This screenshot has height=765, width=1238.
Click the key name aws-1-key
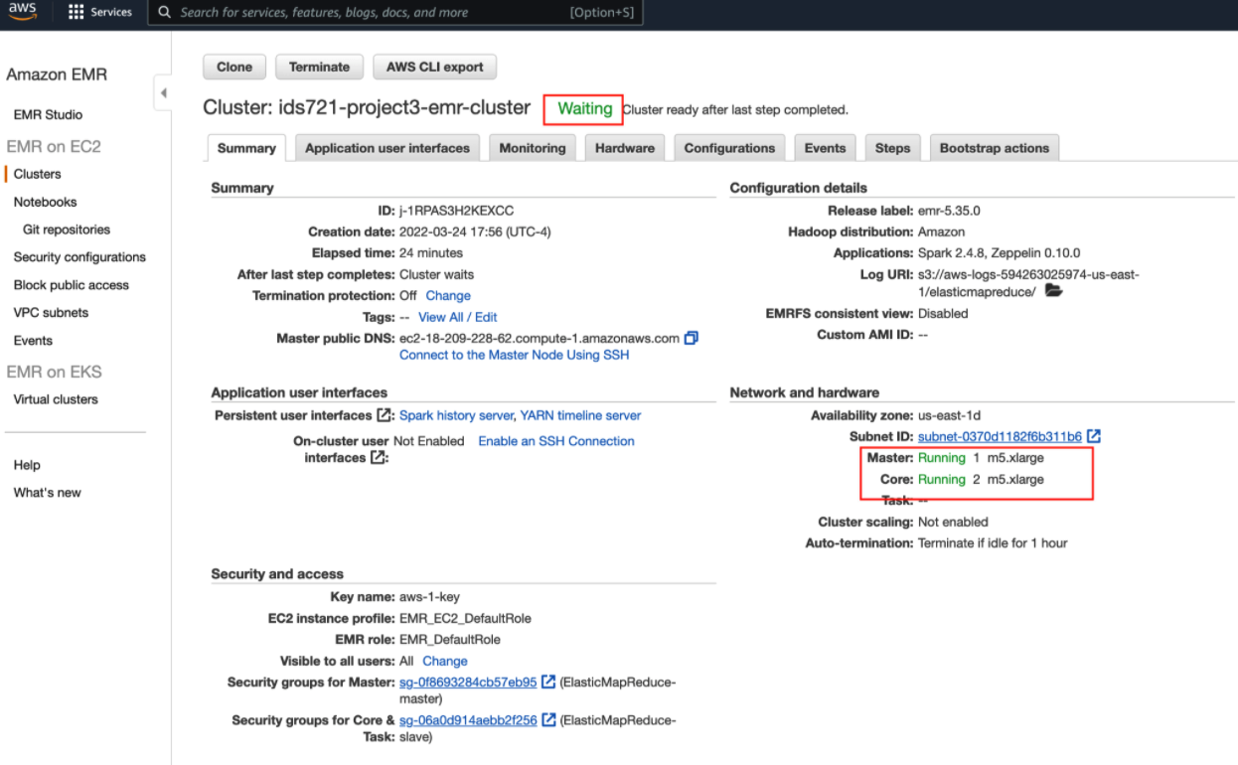coord(431,597)
